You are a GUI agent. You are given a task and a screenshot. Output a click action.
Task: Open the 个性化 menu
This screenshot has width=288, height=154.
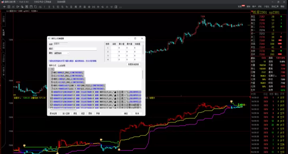pyautogui.click(x=266, y=7)
